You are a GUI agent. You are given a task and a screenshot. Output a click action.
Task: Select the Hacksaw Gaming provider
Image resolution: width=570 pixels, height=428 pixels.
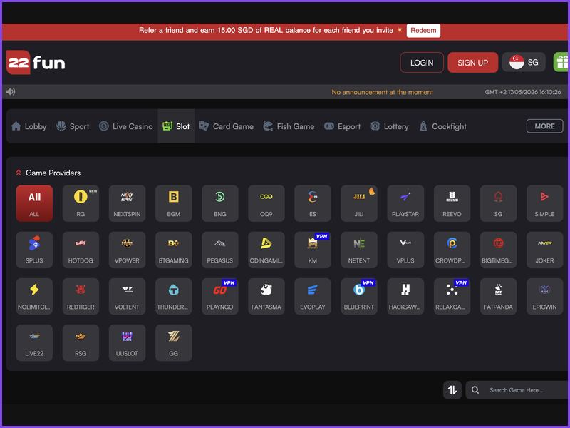pyautogui.click(x=405, y=295)
